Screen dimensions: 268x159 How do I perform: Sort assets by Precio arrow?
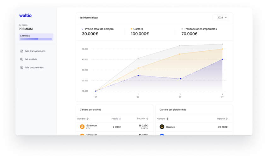coord(120,119)
